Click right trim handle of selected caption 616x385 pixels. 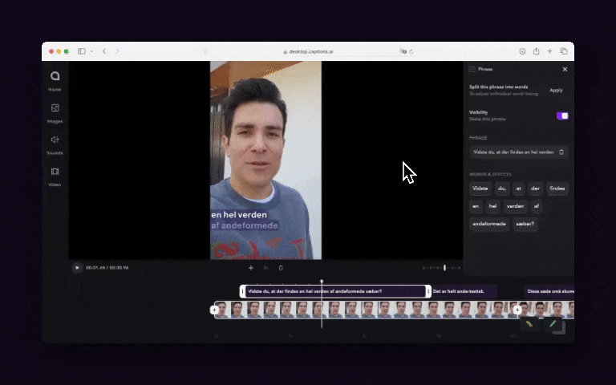point(428,291)
